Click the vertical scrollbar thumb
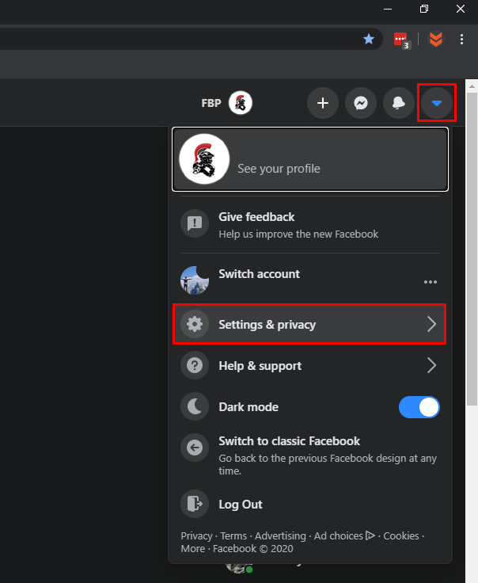 coord(472,249)
